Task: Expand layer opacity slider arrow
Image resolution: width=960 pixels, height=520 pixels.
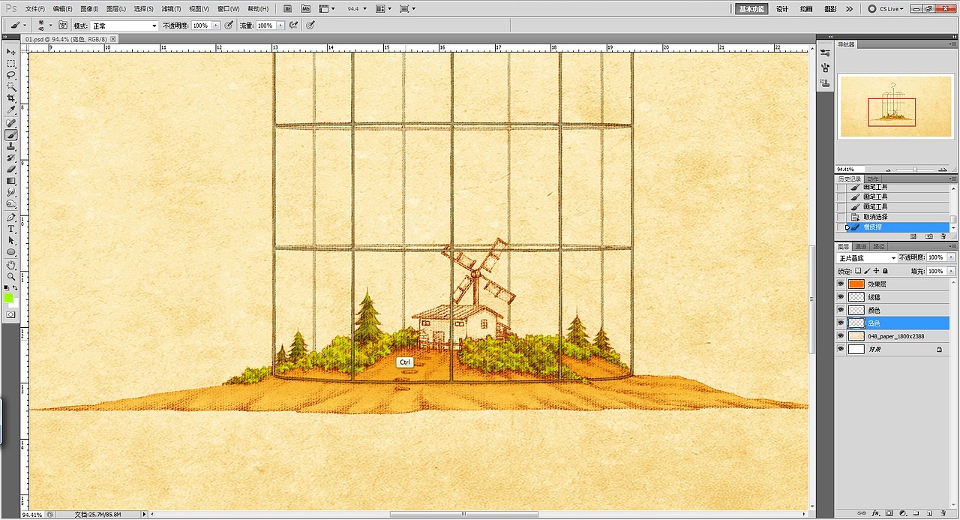Action: pyautogui.click(x=952, y=258)
